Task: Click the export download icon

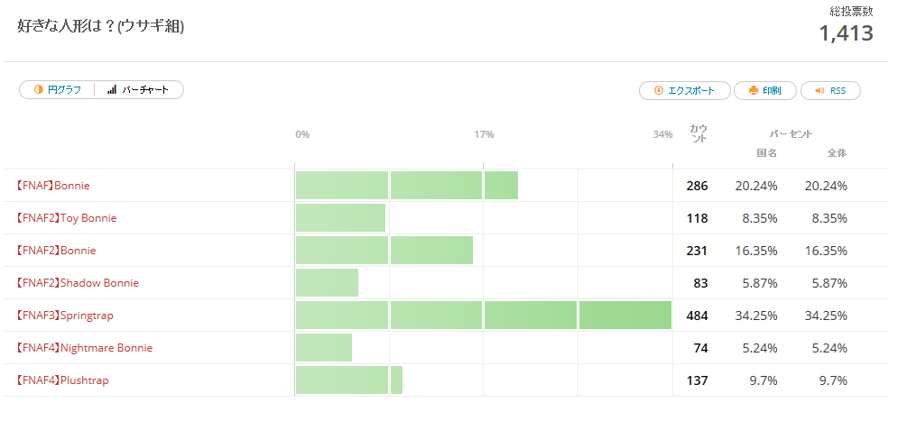Action: coord(659,91)
